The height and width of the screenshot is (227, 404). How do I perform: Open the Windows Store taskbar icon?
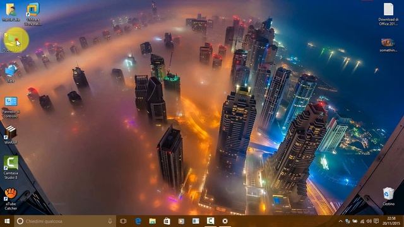pyautogui.click(x=167, y=221)
